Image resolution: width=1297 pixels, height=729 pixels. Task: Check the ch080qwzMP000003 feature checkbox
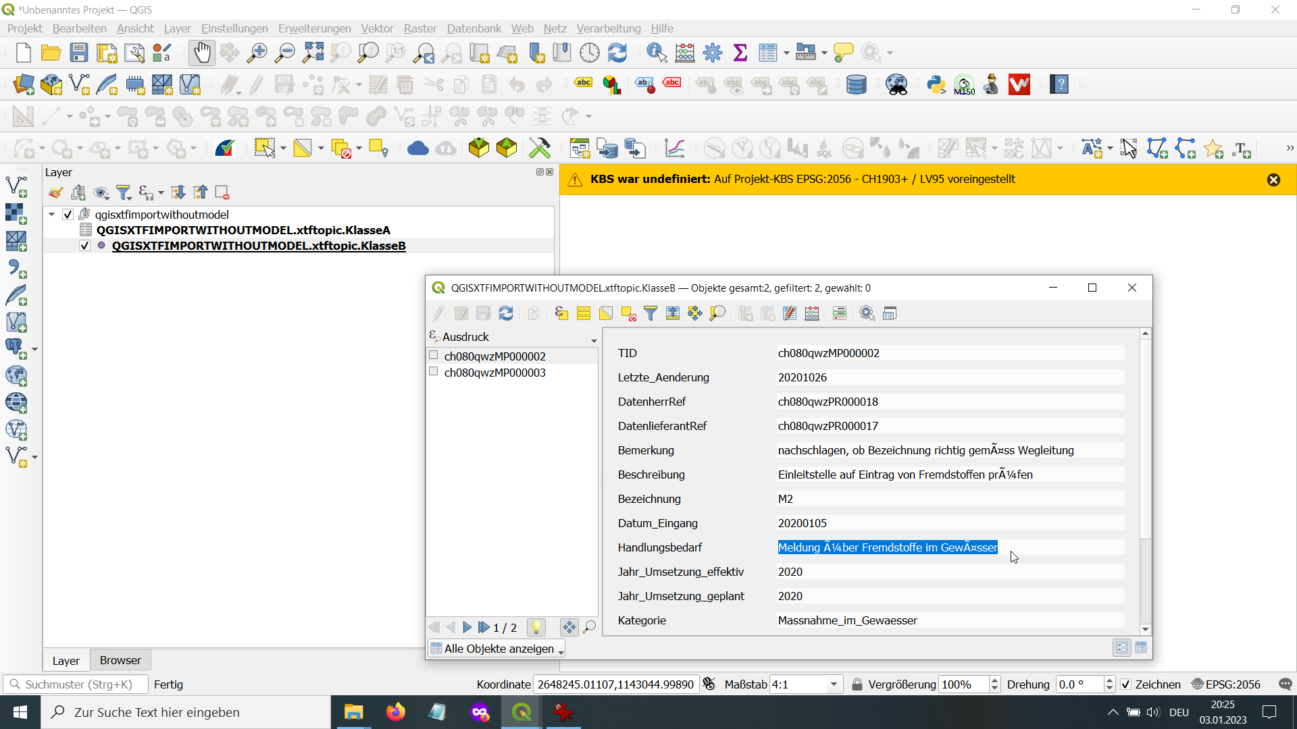[x=434, y=372]
